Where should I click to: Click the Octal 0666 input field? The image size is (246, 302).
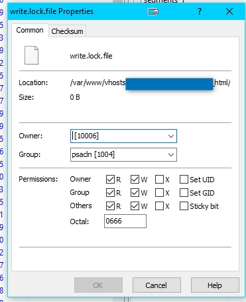coord(125,221)
